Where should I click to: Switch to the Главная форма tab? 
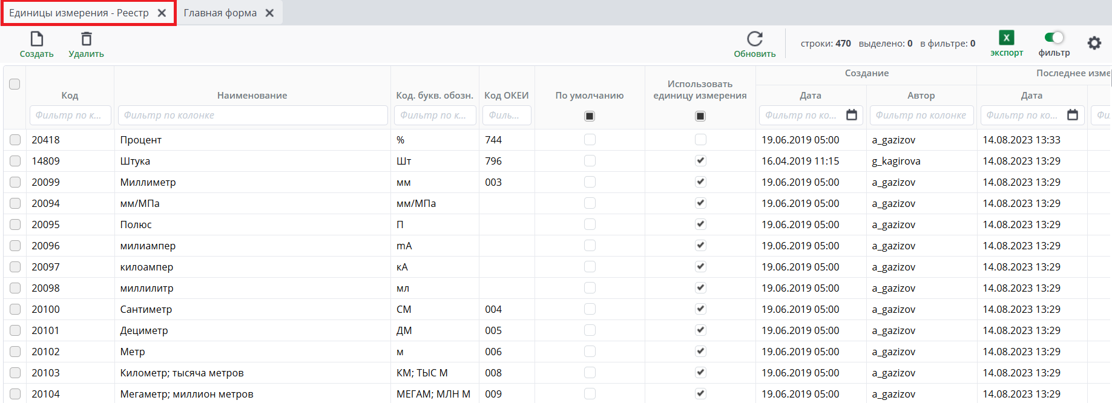pos(220,13)
